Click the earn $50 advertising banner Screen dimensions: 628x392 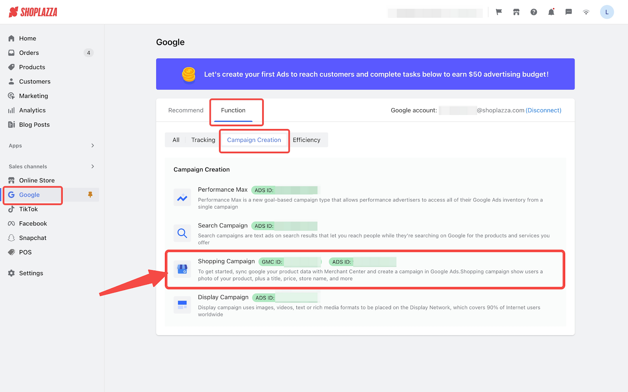pyautogui.click(x=365, y=74)
